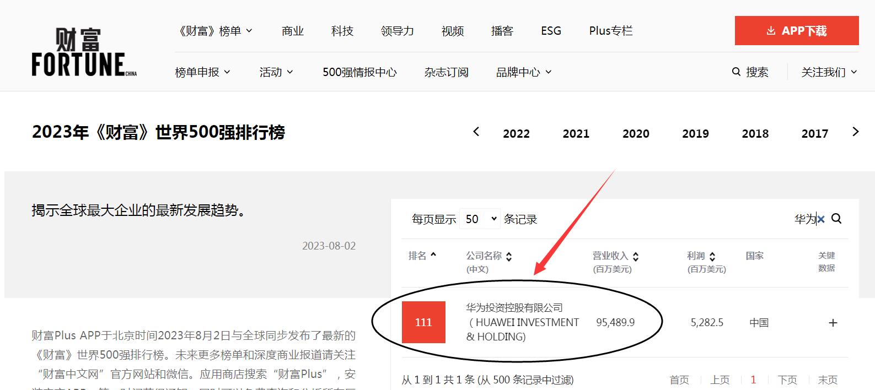Click the 2023年《财富》世界500强排行榜 heading
Screen dimensions: 875x390
point(159,132)
